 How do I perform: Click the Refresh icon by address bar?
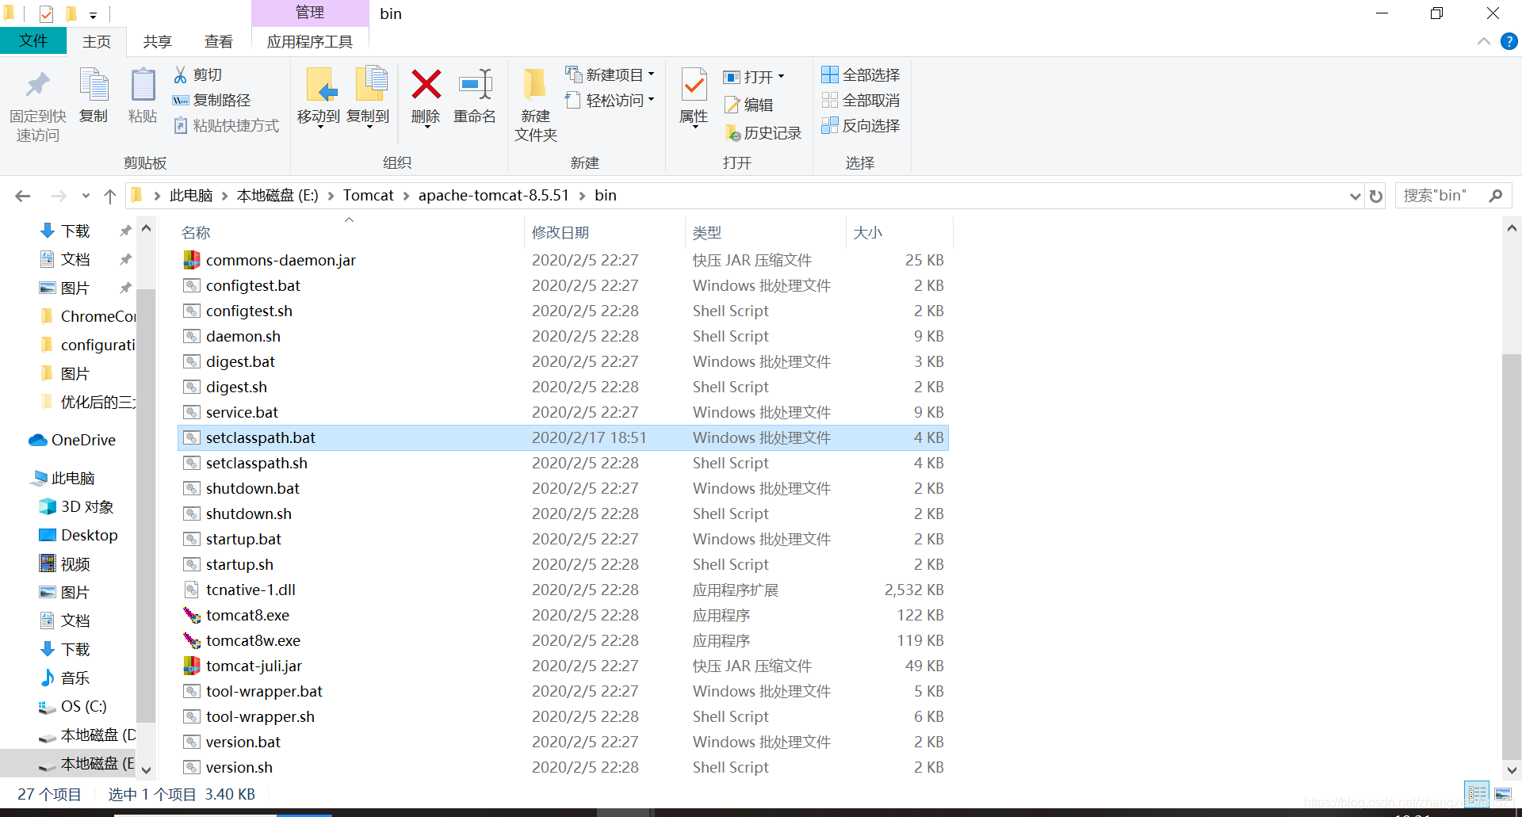coord(1376,196)
